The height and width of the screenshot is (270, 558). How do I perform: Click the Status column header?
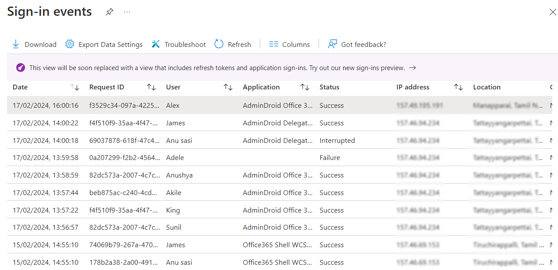click(329, 87)
